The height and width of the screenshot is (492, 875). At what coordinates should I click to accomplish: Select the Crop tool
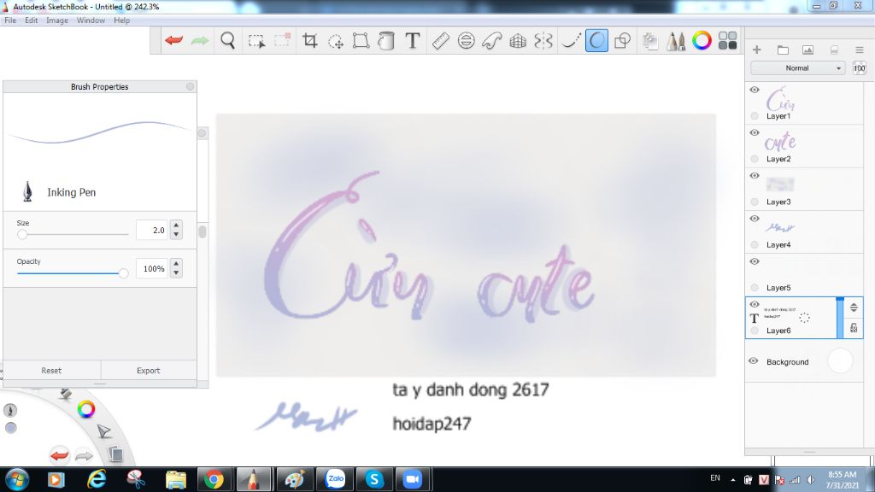[x=310, y=39]
